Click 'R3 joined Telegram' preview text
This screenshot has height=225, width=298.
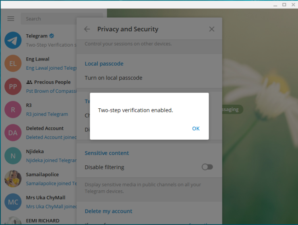47,114
